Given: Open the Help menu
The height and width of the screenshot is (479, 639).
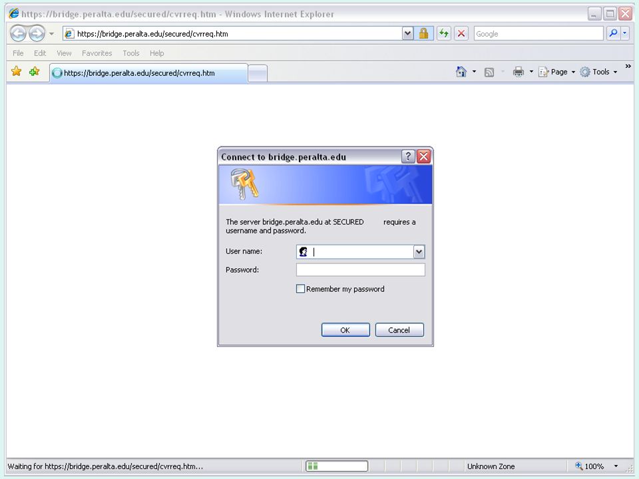Looking at the screenshot, I should pyautogui.click(x=156, y=53).
